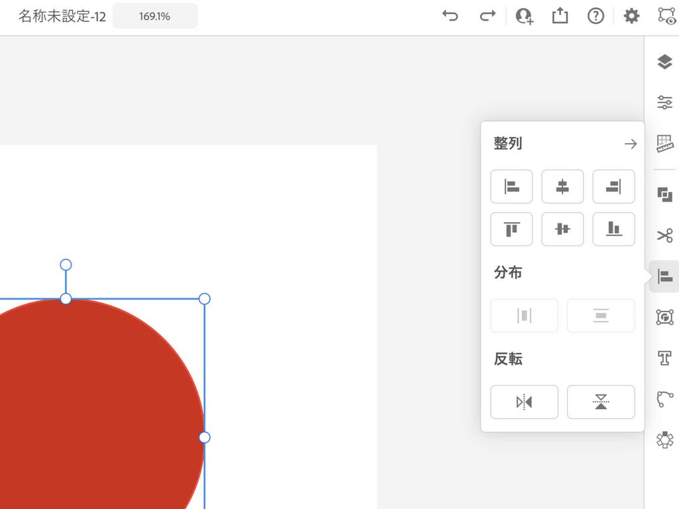Expand the 整列 panel with the arrow
Screen dimensions: 679x509
click(631, 144)
